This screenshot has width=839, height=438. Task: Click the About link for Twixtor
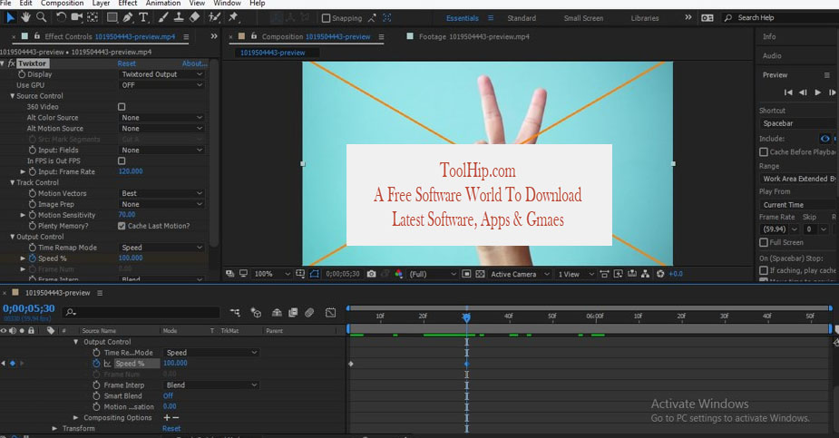[x=194, y=63]
